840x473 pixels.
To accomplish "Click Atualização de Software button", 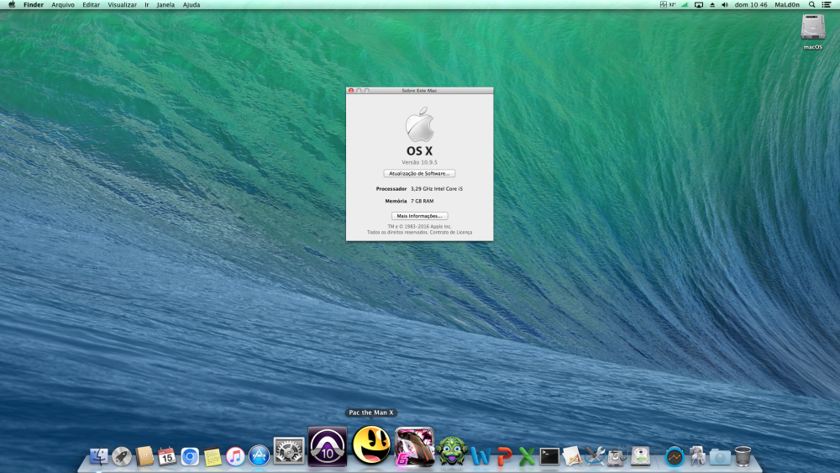I will click(419, 174).
